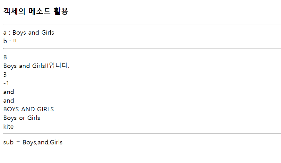
Task: Click the uppercase "BOYS AND GIRLS" text
Action: point(29,109)
